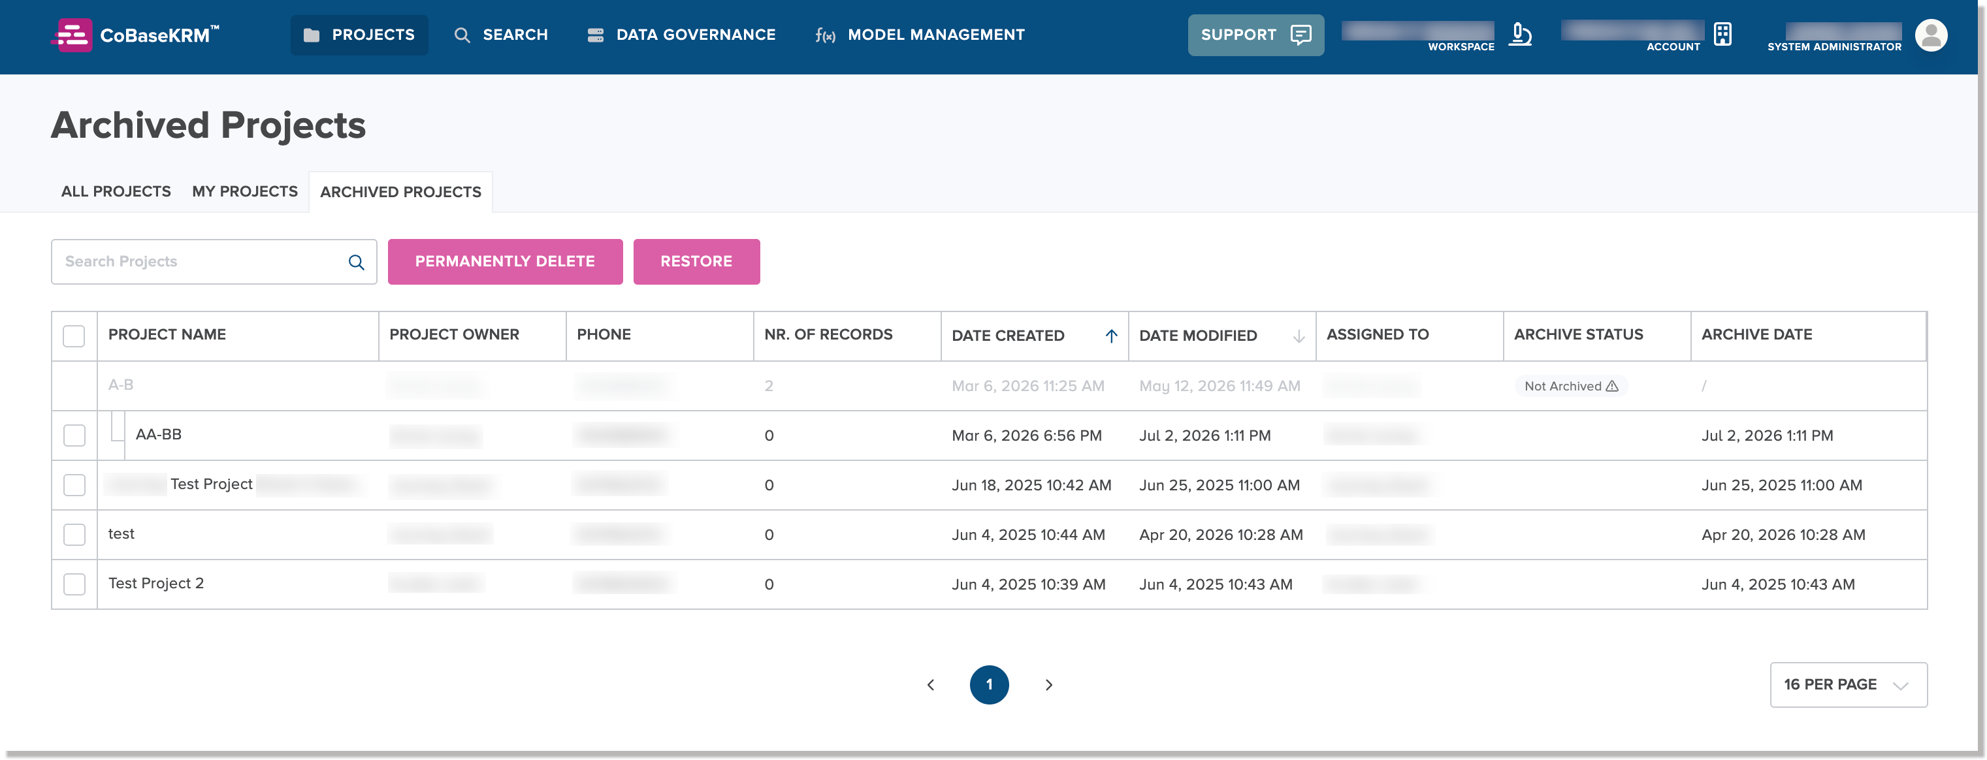Screen dimensions: 1987x760
Task: Switch to the All Projects tab
Action: click(116, 191)
